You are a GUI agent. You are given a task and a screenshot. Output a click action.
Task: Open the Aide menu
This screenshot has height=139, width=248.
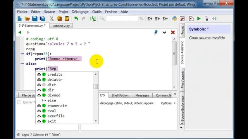click(124, 12)
